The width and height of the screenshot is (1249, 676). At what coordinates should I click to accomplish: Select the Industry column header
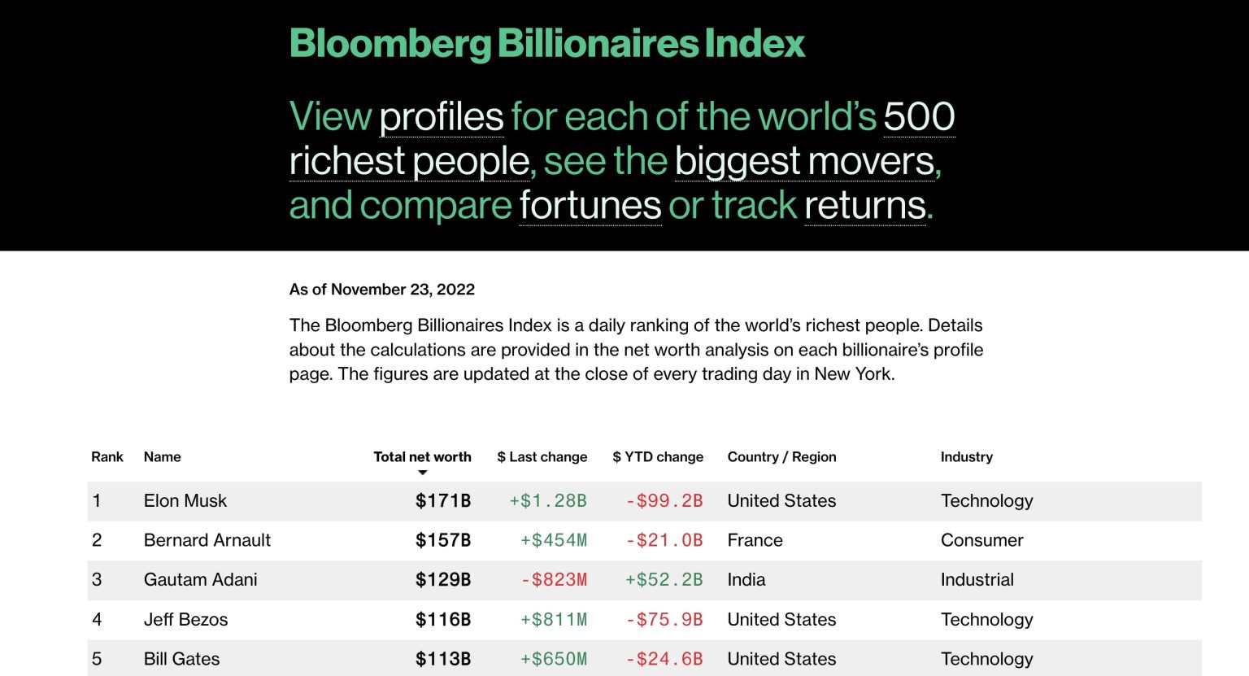(967, 456)
